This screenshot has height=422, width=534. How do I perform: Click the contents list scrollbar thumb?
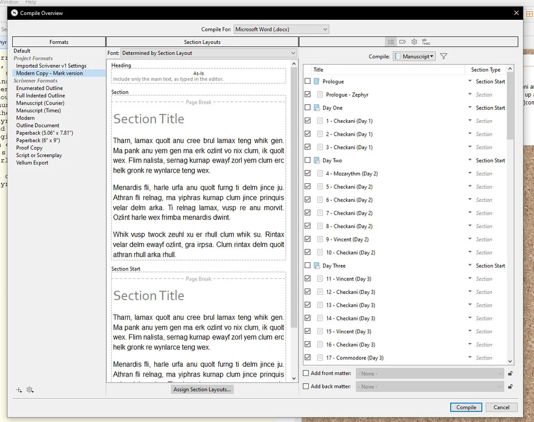pos(510,106)
